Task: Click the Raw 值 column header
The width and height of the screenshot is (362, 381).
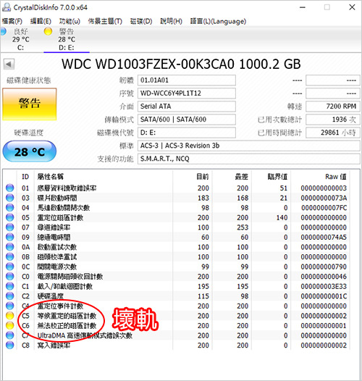Action: click(x=336, y=177)
